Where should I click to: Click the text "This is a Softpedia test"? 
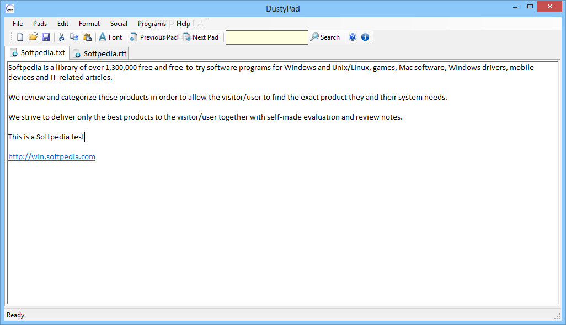pyautogui.click(x=46, y=137)
